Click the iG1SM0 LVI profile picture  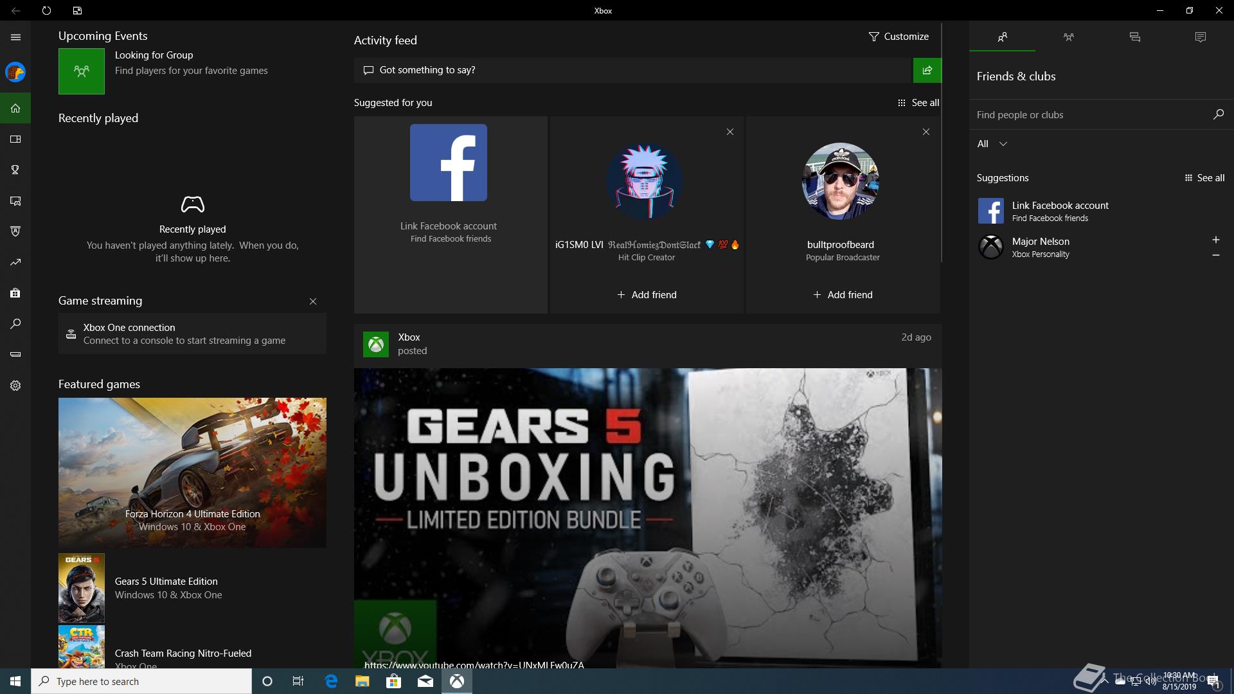click(x=645, y=181)
